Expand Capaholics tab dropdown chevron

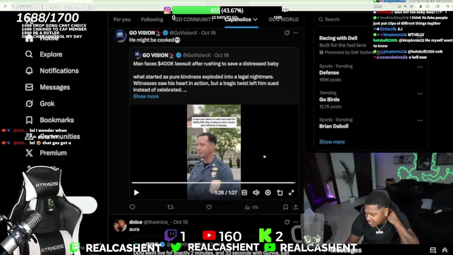coord(255,19)
